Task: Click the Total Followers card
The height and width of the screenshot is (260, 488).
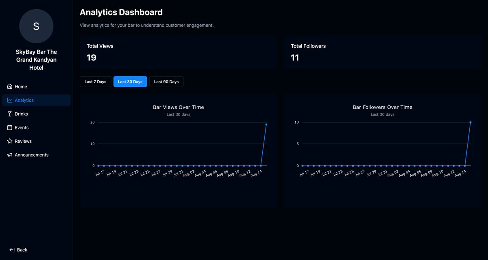Action: point(382,52)
